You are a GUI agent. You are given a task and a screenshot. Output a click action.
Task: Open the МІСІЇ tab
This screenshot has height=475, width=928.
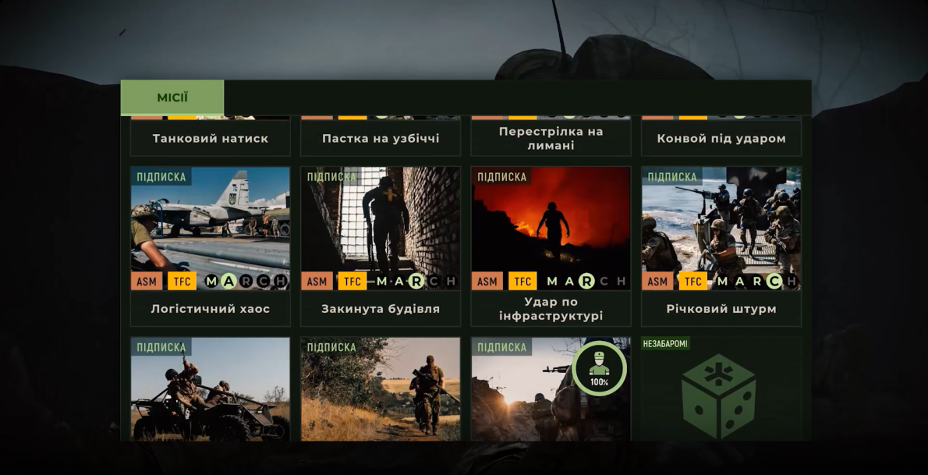coord(172,97)
